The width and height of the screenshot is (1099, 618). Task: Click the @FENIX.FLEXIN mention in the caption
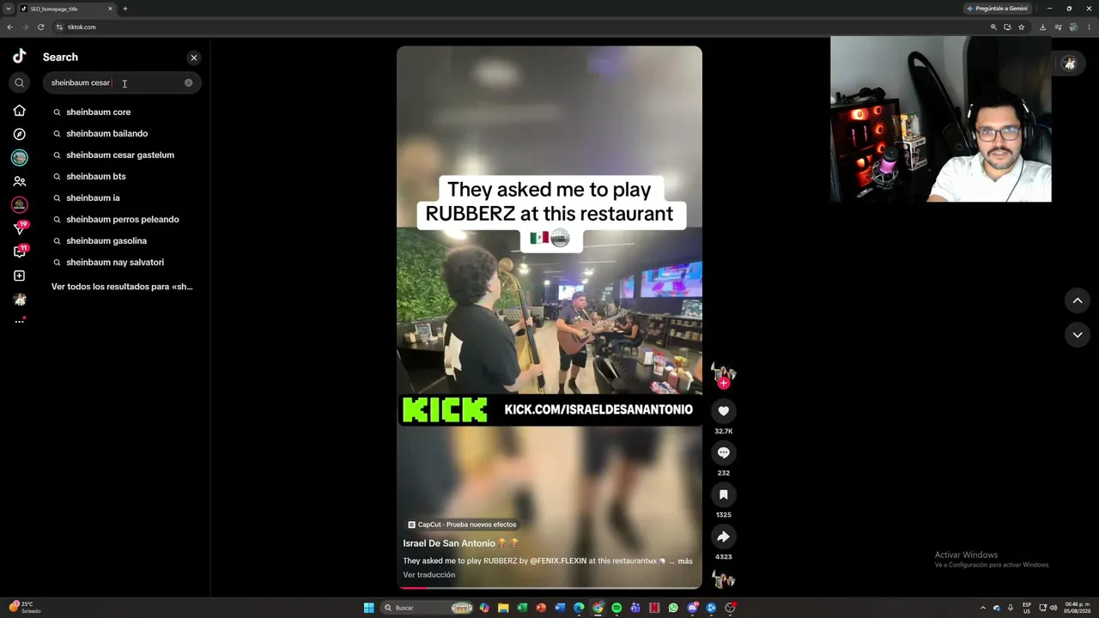coord(558,561)
